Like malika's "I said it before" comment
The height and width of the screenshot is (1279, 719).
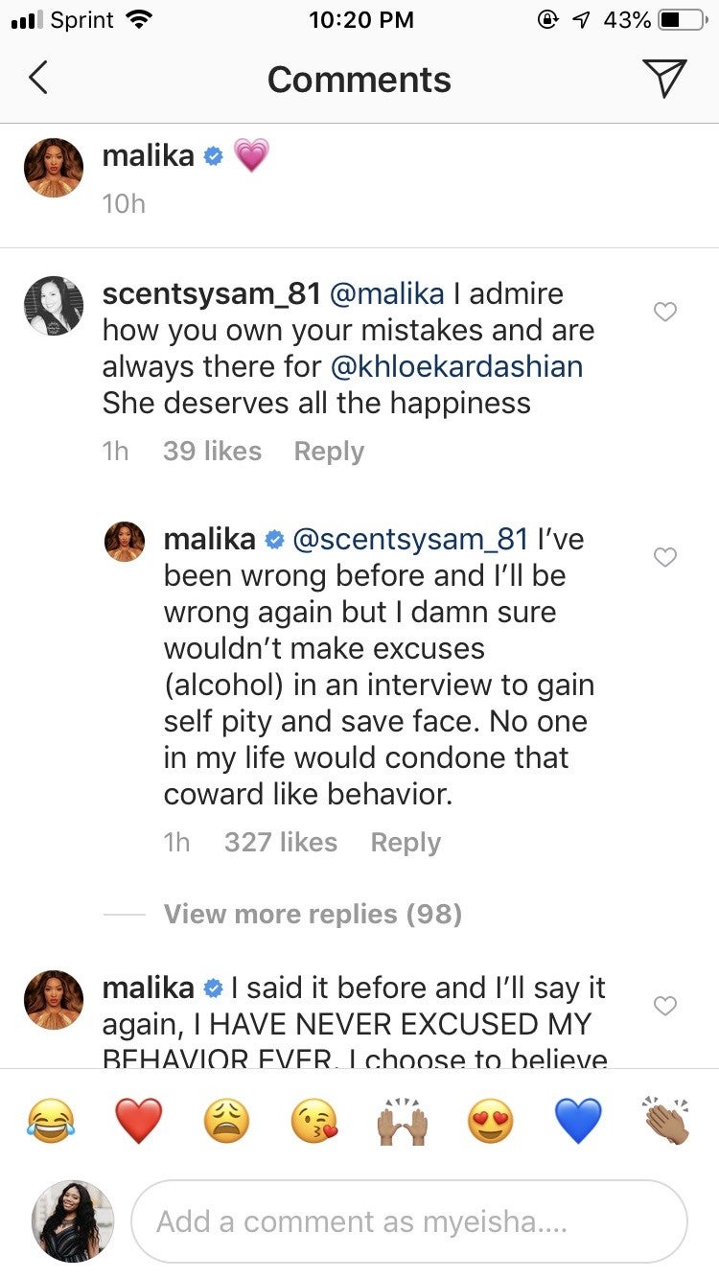664,1006
